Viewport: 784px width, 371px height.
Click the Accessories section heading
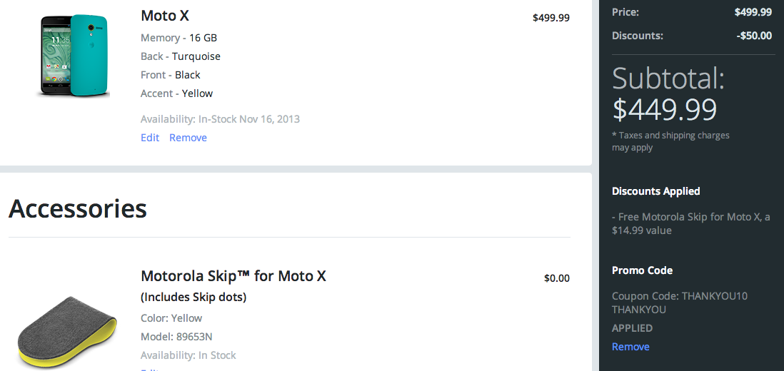pyautogui.click(x=78, y=208)
